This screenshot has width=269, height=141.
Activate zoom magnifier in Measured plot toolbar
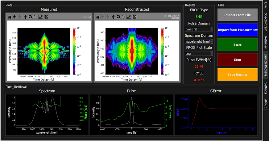pos(31,17)
